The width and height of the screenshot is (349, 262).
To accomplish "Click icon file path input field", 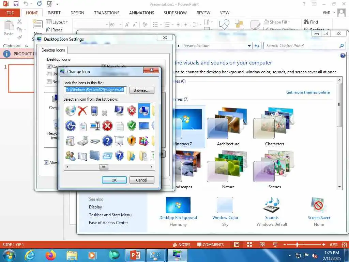I will click(95, 90).
